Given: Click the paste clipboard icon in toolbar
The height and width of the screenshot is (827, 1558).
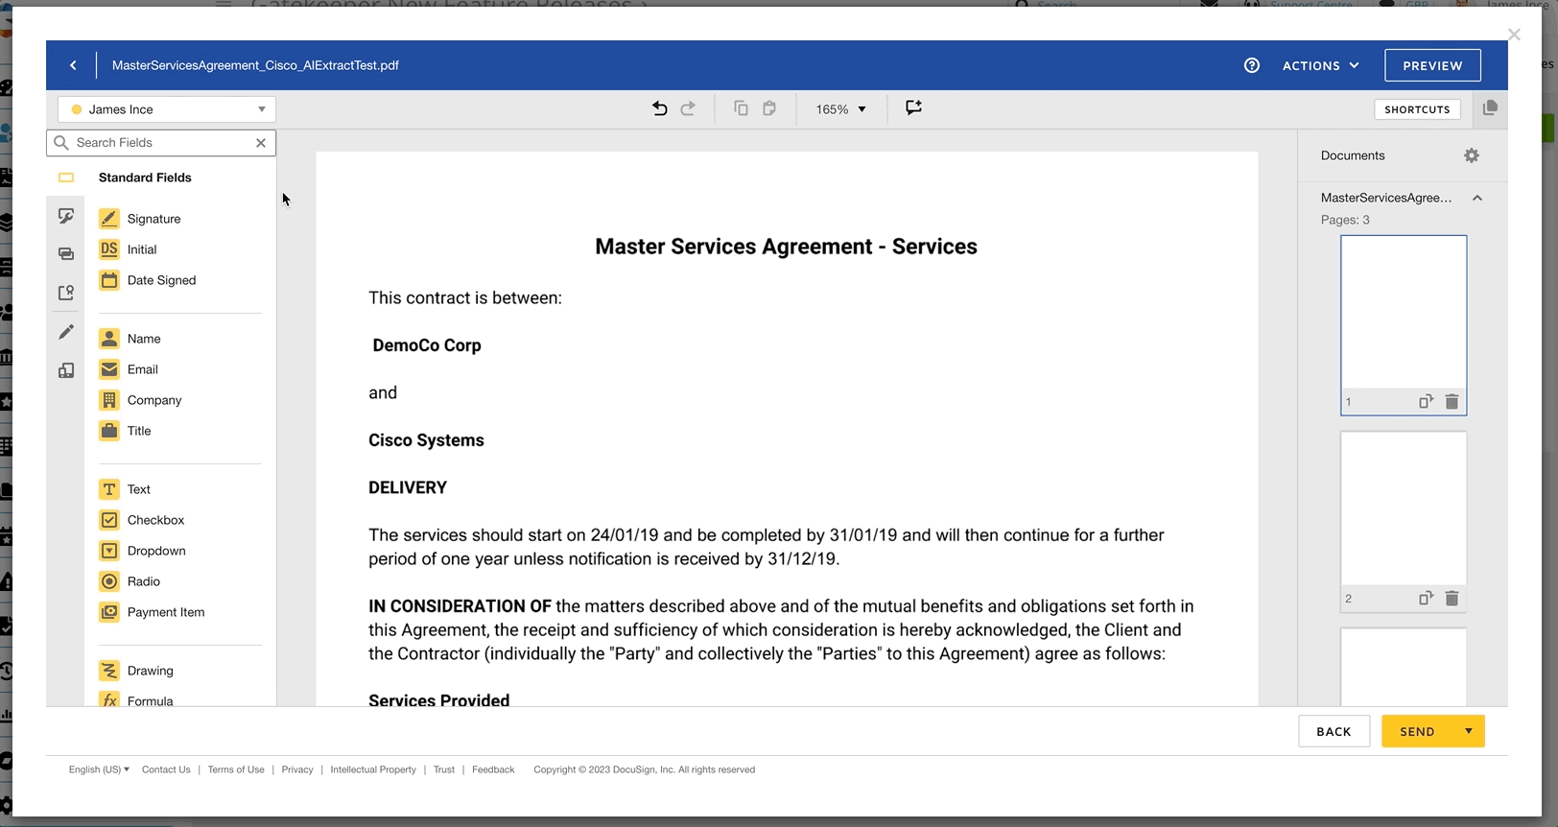Looking at the screenshot, I should 769,108.
